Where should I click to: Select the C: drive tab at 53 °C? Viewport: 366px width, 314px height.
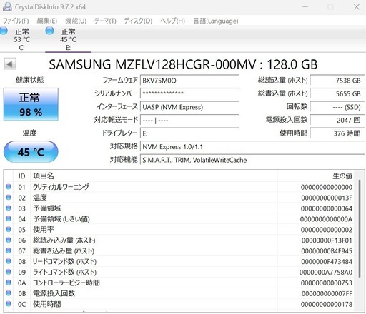(22, 39)
